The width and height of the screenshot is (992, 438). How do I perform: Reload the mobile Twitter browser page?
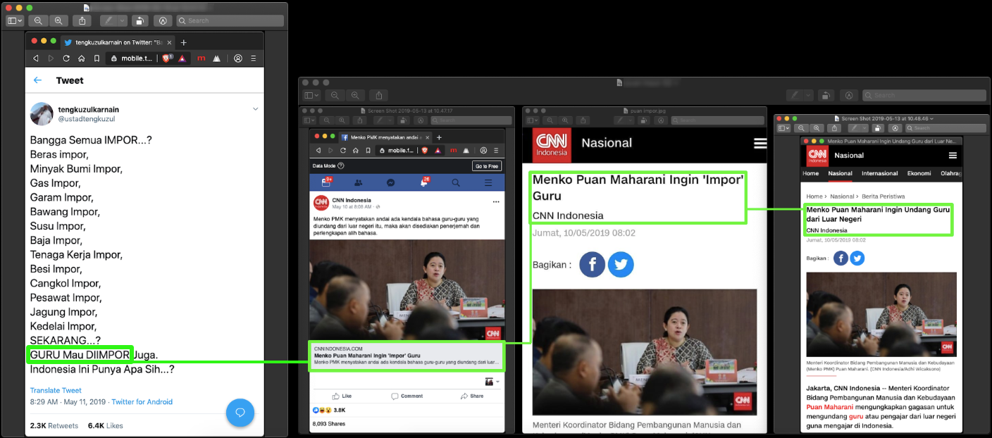coord(66,58)
